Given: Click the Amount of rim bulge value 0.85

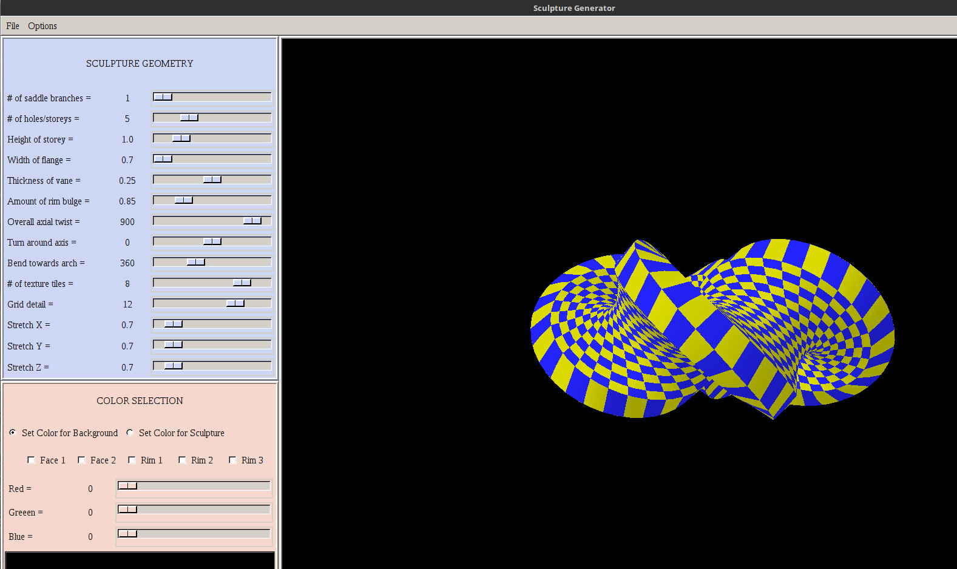Looking at the screenshot, I should 127,201.
